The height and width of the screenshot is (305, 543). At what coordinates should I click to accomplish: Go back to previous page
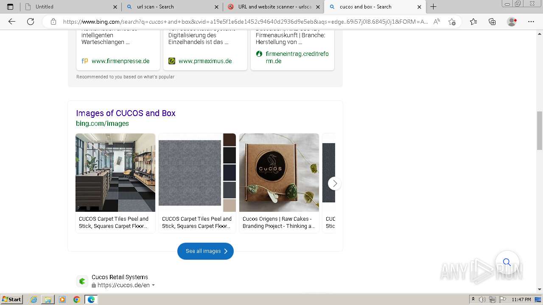12,22
